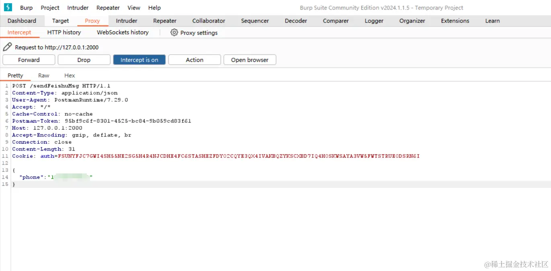
Task: Open the Comparer tab
Action: tap(336, 21)
